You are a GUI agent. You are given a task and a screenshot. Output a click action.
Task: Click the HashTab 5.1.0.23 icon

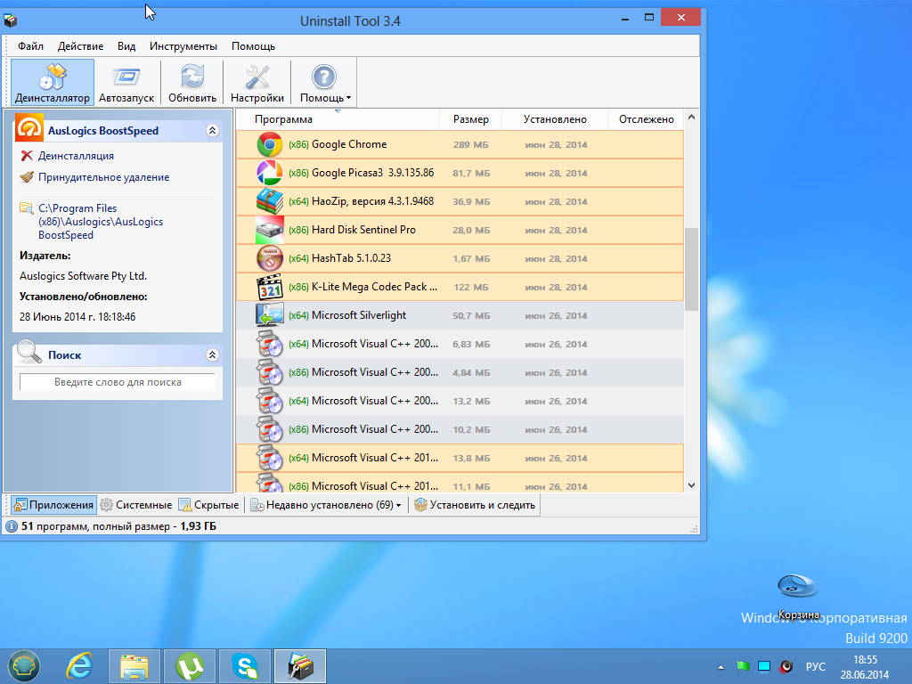(270, 258)
